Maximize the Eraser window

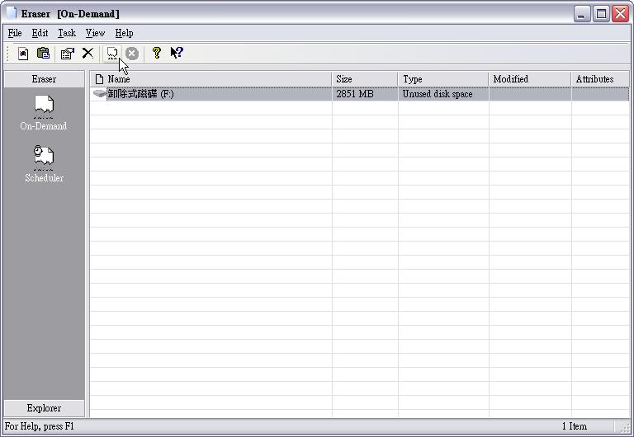[601, 14]
